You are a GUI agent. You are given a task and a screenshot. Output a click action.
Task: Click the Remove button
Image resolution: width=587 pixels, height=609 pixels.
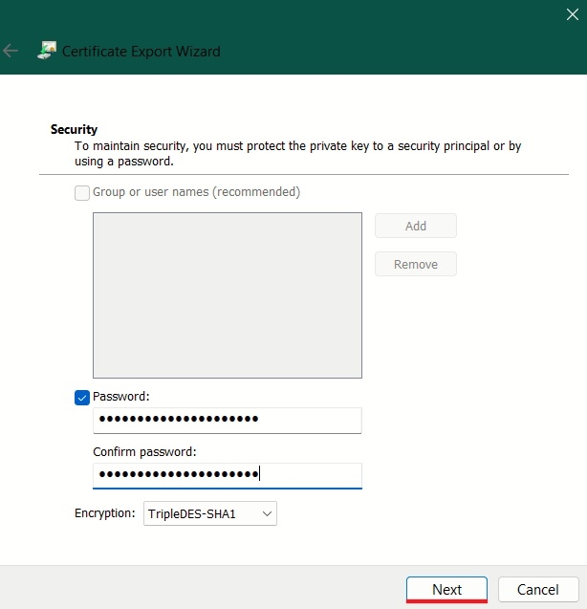[416, 264]
